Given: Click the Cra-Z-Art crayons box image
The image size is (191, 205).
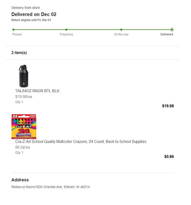Looking at the screenshot, I should coord(24,127).
